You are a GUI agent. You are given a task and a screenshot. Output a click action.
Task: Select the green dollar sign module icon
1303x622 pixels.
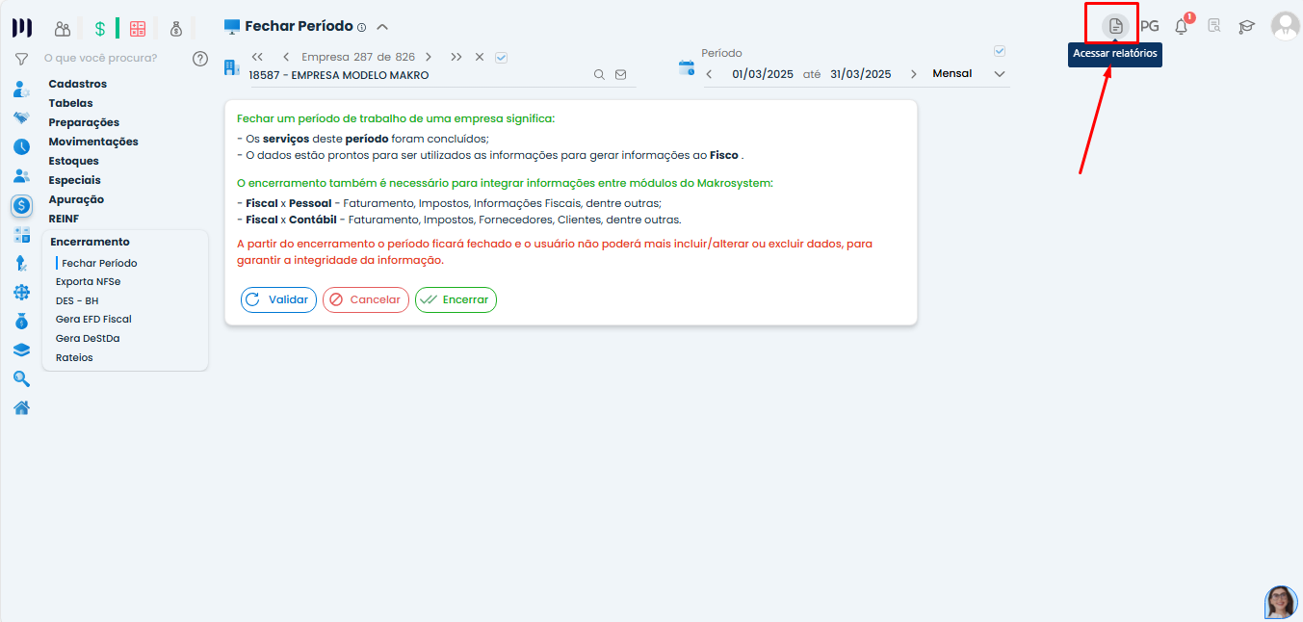(x=99, y=29)
